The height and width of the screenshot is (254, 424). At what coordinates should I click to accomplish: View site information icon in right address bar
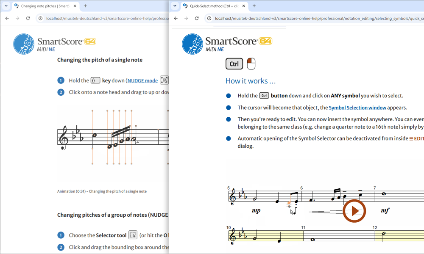(x=209, y=18)
